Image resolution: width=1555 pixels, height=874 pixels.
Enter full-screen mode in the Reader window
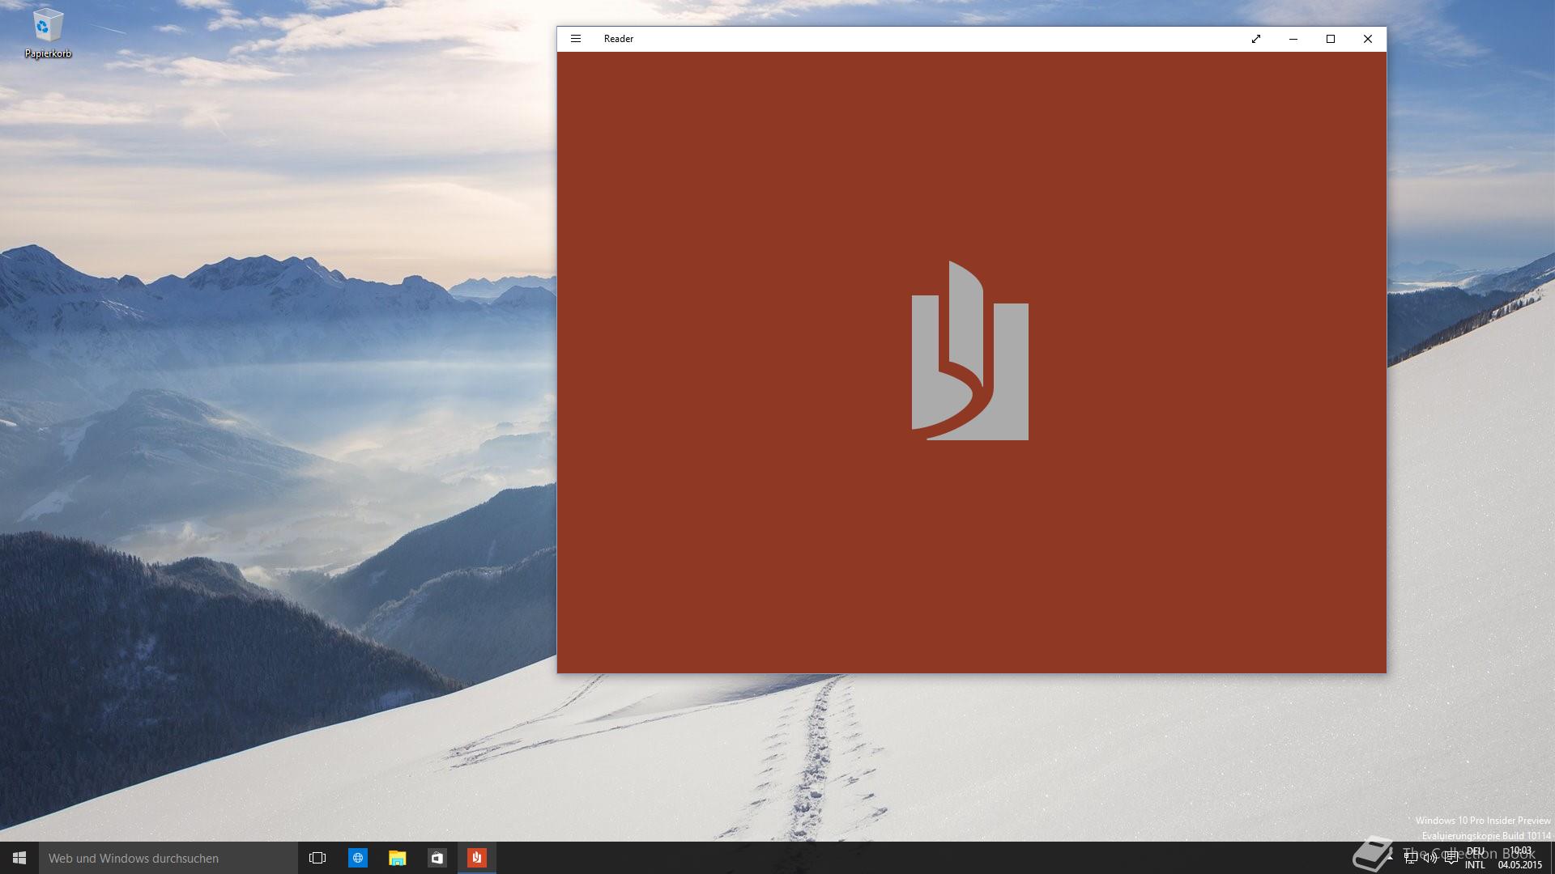click(x=1255, y=39)
